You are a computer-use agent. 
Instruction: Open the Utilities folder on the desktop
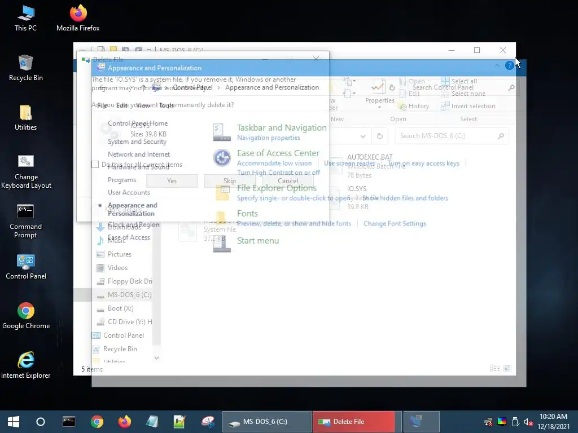tap(25, 118)
